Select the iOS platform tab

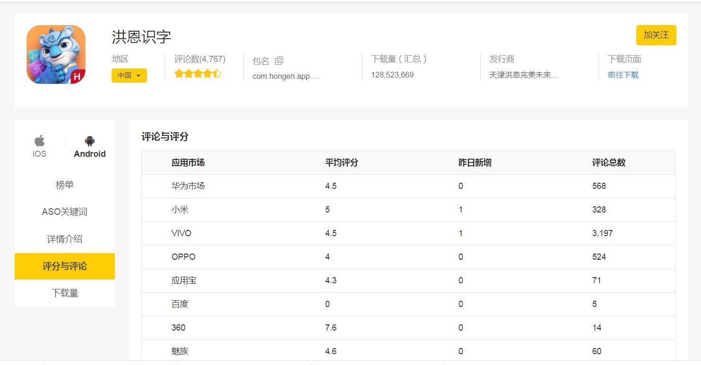[x=40, y=146]
